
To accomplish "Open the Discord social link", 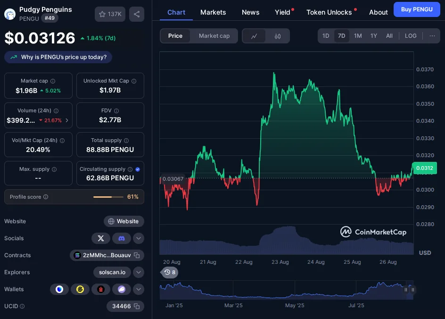I will tap(122, 238).
